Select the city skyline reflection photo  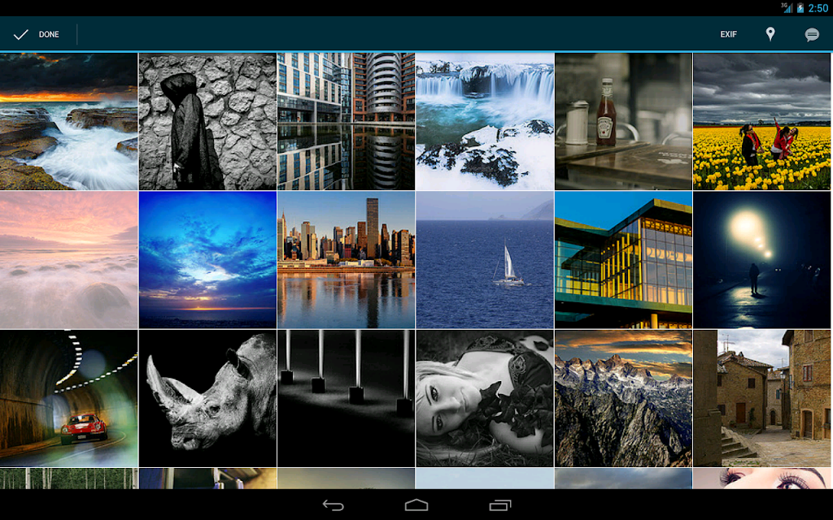pyautogui.click(x=346, y=260)
